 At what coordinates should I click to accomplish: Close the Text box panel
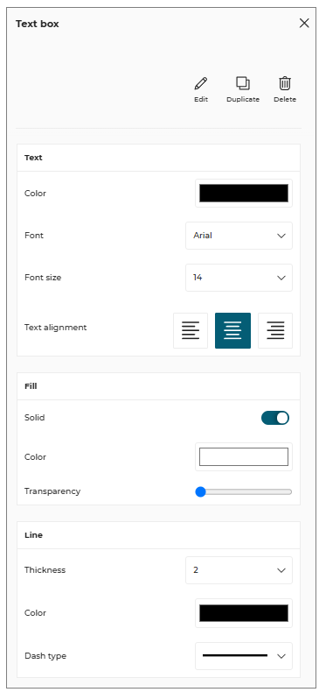pyautogui.click(x=304, y=24)
